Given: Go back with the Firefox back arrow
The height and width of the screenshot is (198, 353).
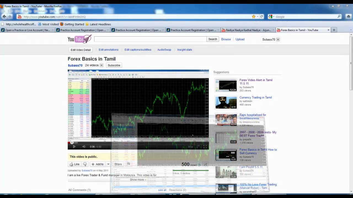Looking at the screenshot, I should (4, 16).
